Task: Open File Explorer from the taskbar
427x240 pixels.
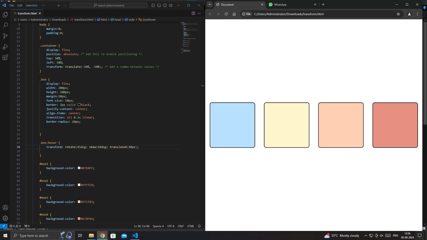Action: click(91, 235)
